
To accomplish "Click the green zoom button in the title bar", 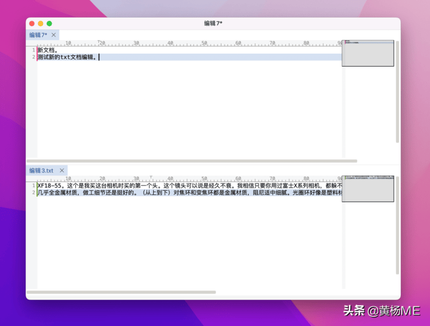I will (49, 24).
